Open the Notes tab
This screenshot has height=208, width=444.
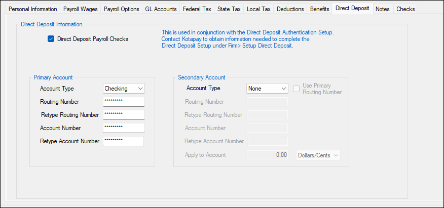click(x=383, y=9)
